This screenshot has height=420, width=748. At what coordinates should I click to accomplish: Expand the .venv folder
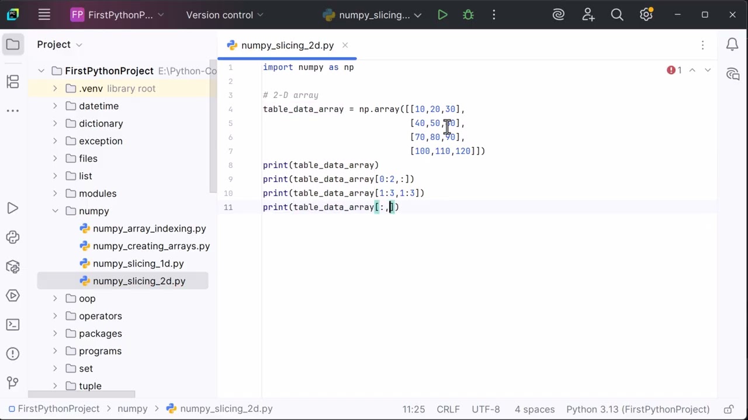pyautogui.click(x=55, y=89)
